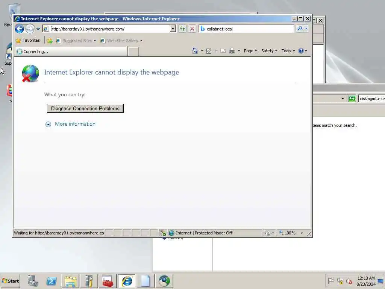Click the Show desktop button
The height and width of the screenshot is (289, 385).
coord(381,281)
